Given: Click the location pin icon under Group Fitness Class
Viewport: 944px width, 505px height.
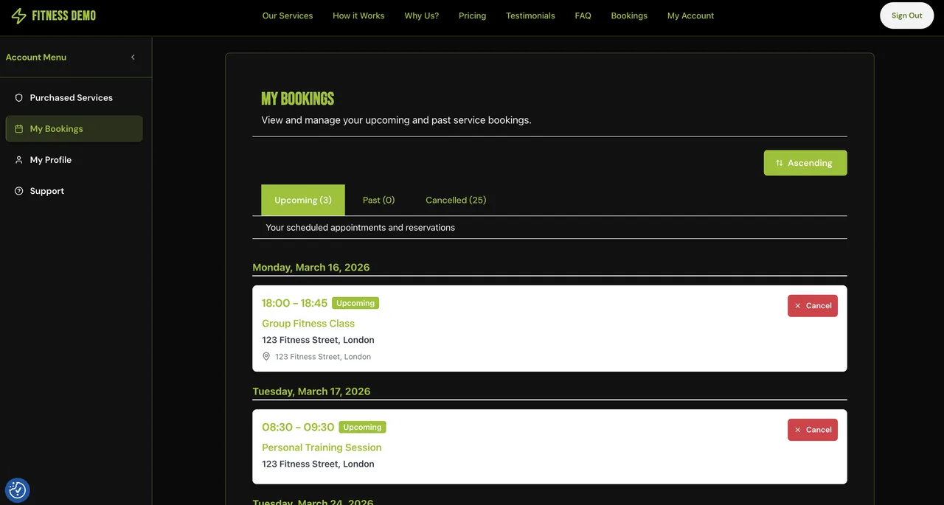Looking at the screenshot, I should [266, 356].
